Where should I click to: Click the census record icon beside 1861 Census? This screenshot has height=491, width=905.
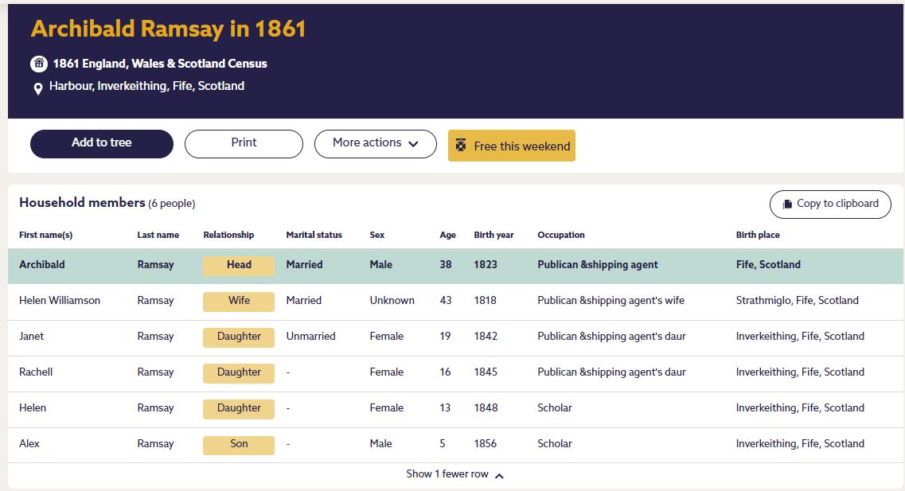coord(38,64)
